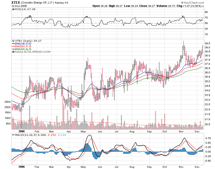Click the black MACD legend line marker
Viewport: 215px width, 169px height.
click(x=13, y=135)
